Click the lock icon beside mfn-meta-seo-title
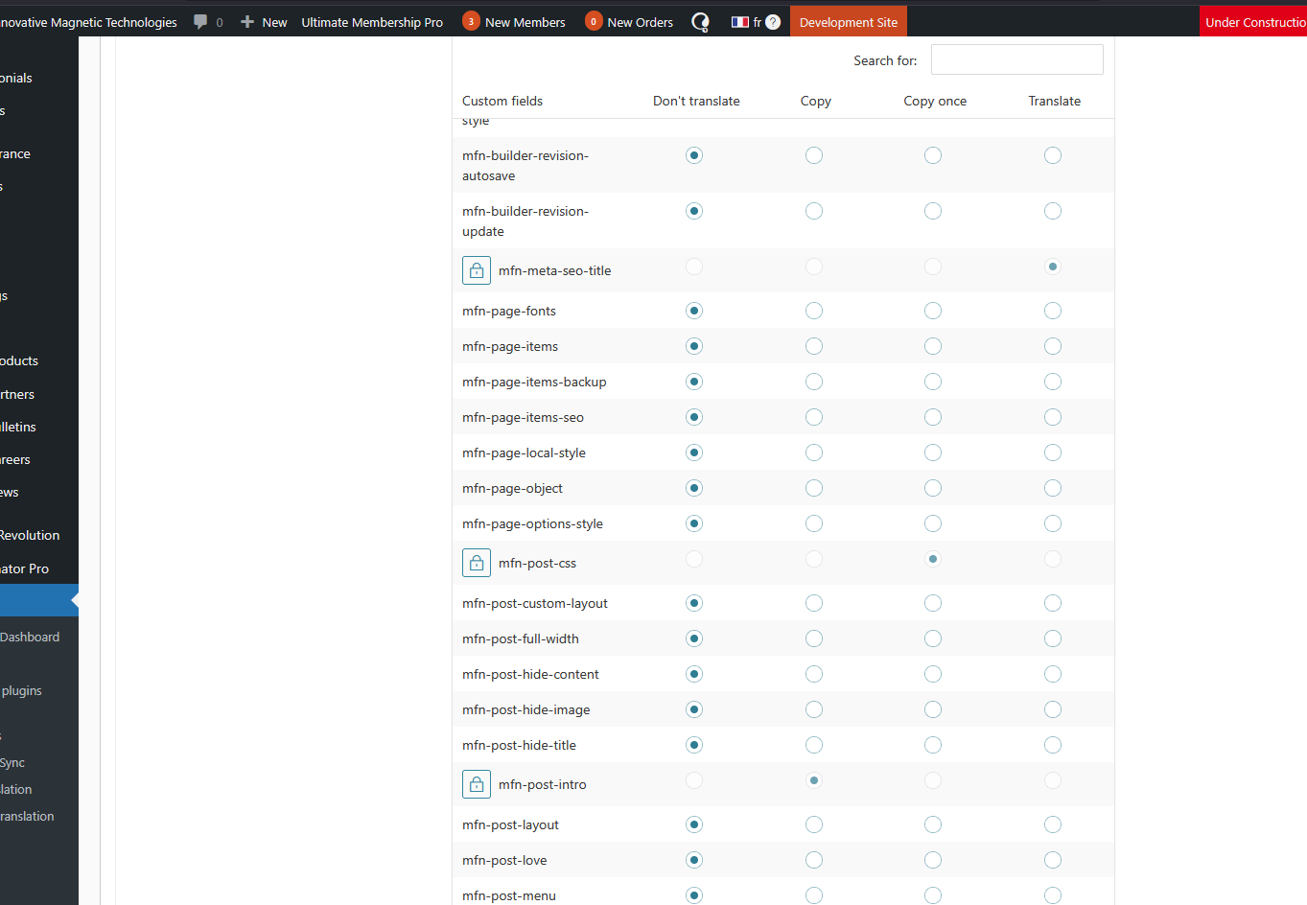 pos(477,270)
